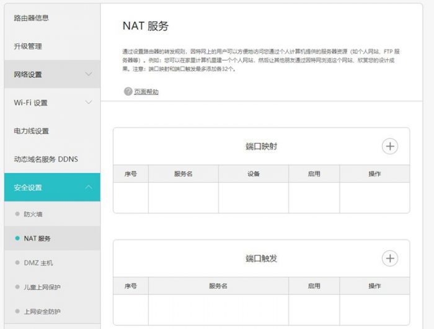Go to 儿童上网保护 page
The height and width of the screenshot is (329, 434).
tap(42, 287)
